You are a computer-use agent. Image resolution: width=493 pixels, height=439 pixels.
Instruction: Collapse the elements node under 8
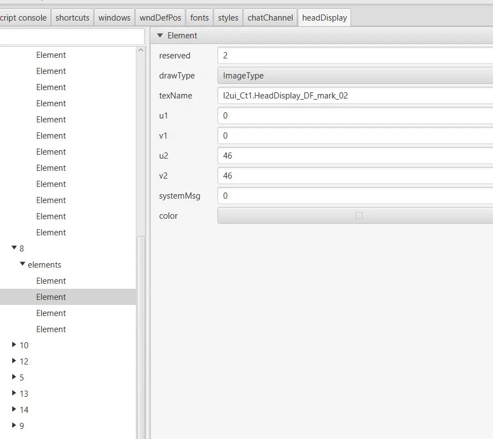point(22,264)
